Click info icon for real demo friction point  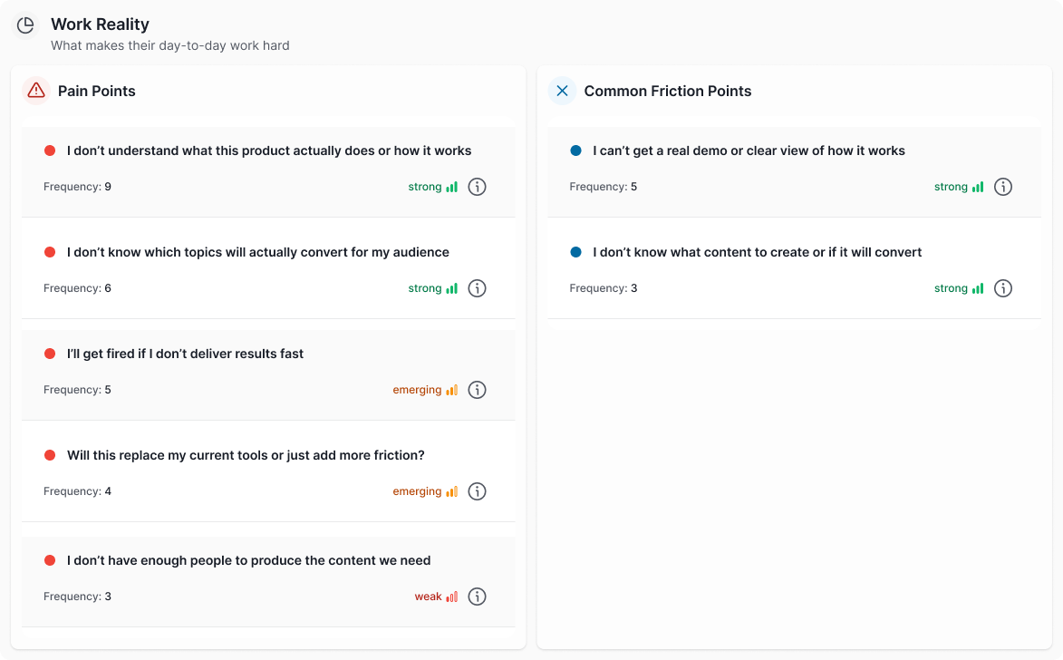point(1003,187)
